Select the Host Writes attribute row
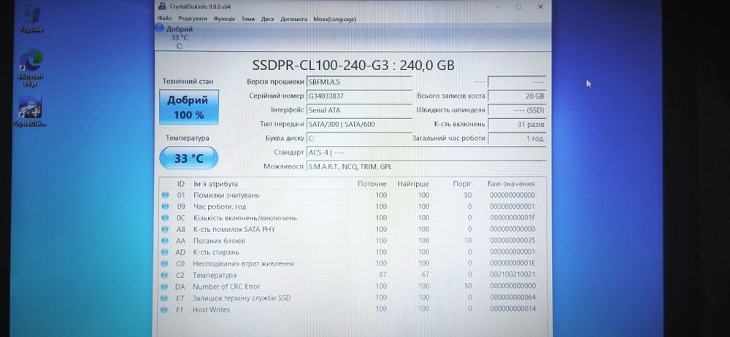Screen dimensions: 730x337 click(x=353, y=309)
